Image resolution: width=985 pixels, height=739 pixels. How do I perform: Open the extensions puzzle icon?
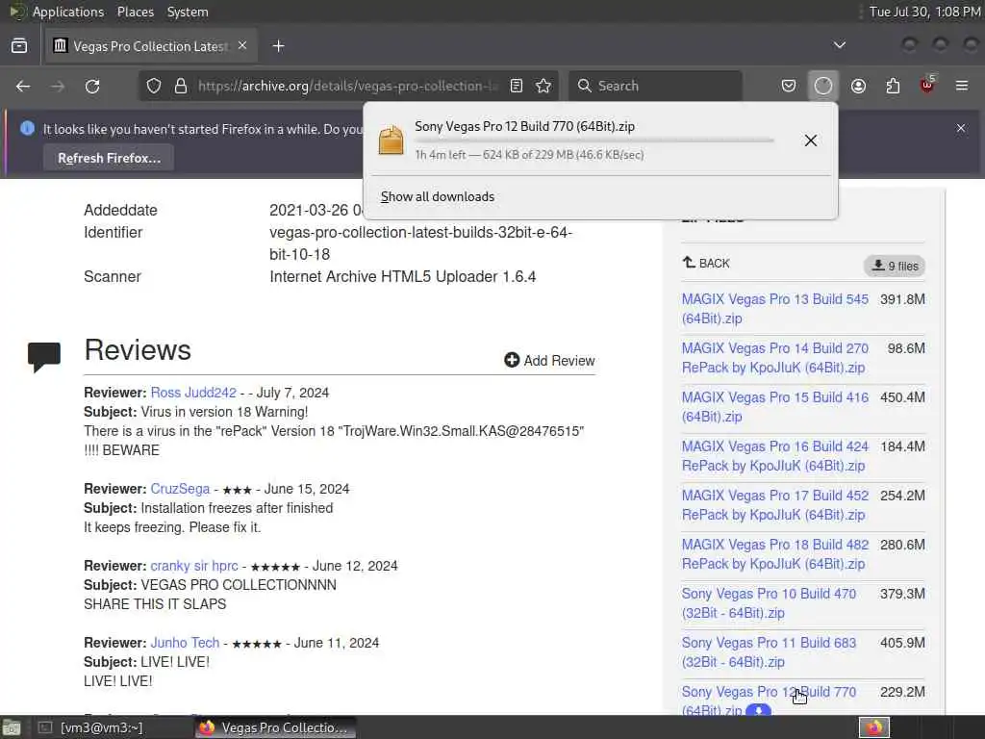tap(893, 86)
